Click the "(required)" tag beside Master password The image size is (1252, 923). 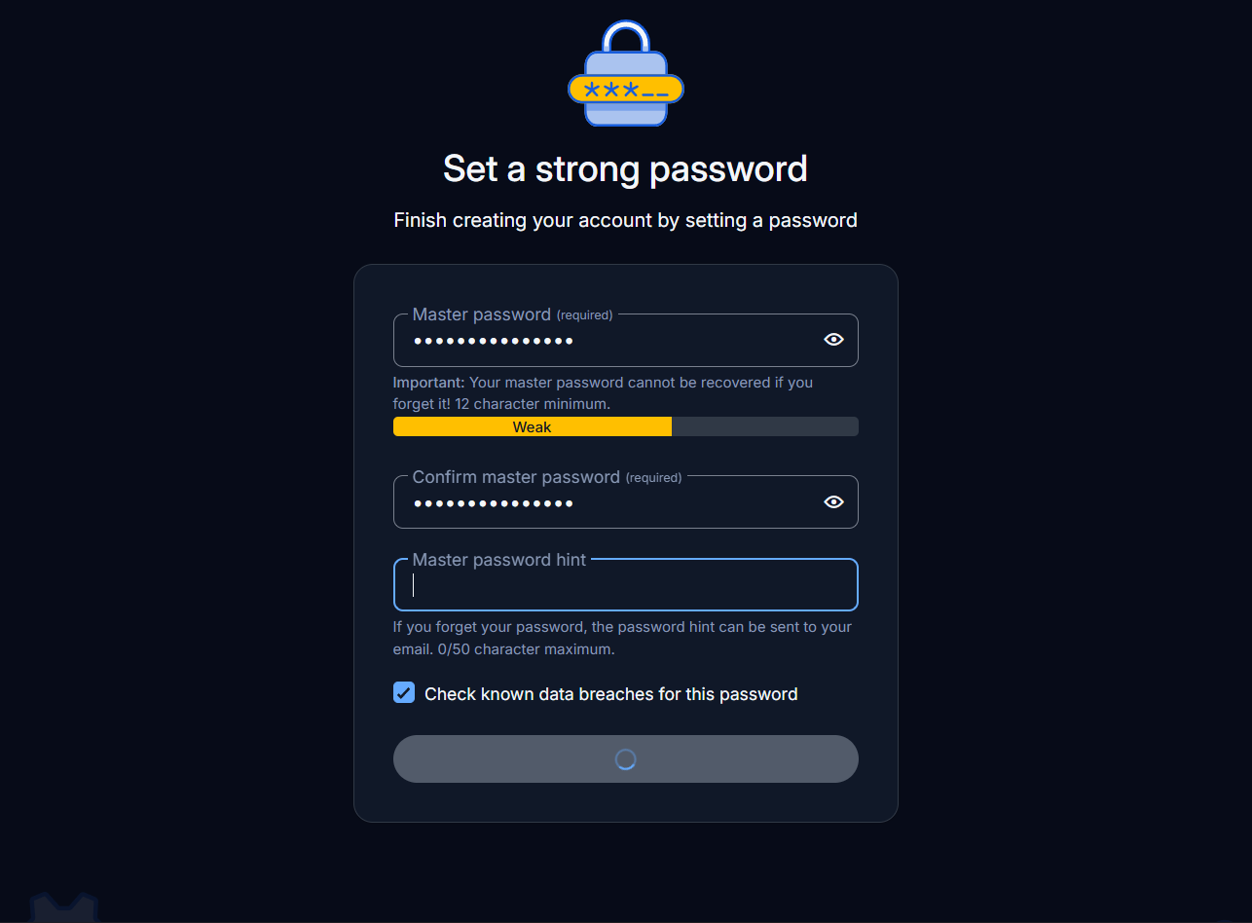click(x=584, y=315)
